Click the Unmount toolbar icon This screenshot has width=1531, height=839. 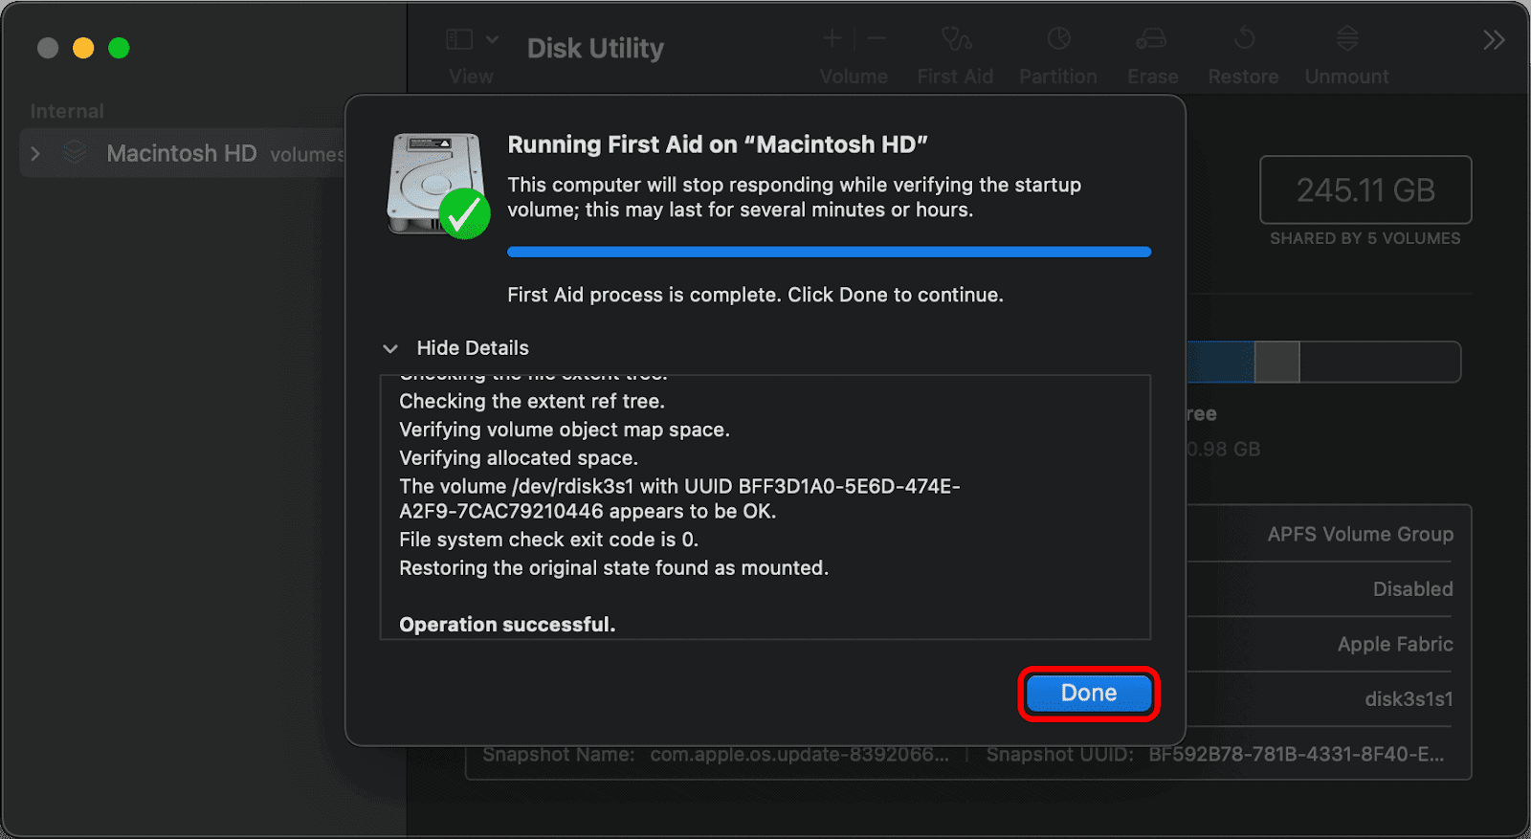(x=1347, y=39)
